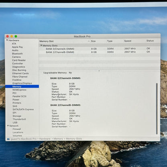
Task: Select the BANK 2/ChannelB-DIMM0 row
Action: [99, 52]
